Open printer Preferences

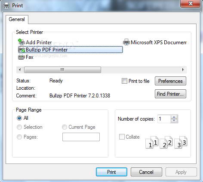pos(170,81)
